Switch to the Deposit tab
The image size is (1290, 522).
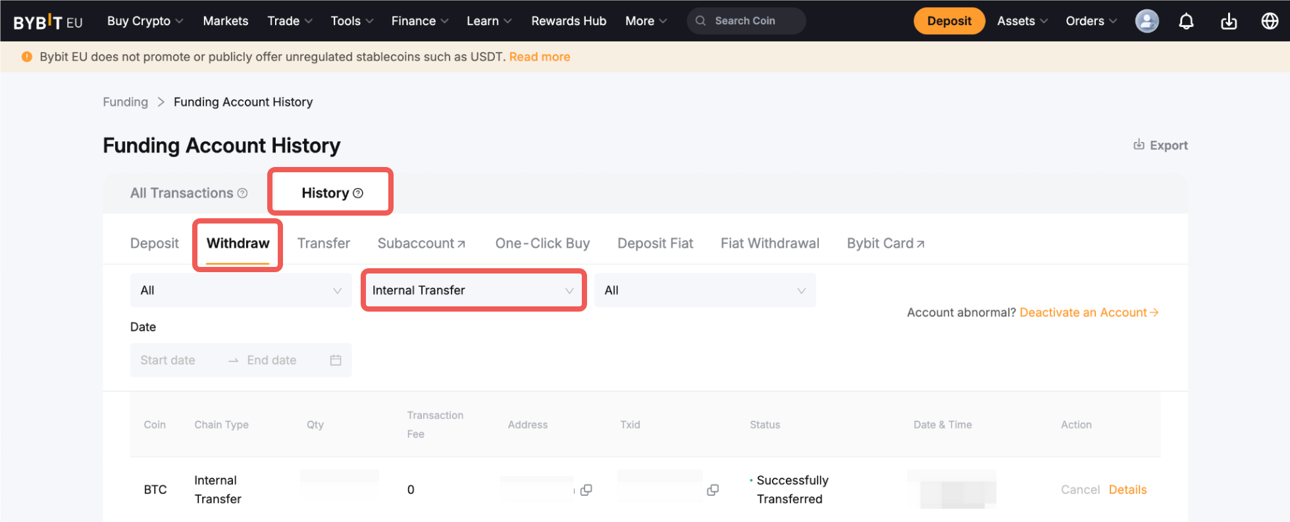coord(155,243)
